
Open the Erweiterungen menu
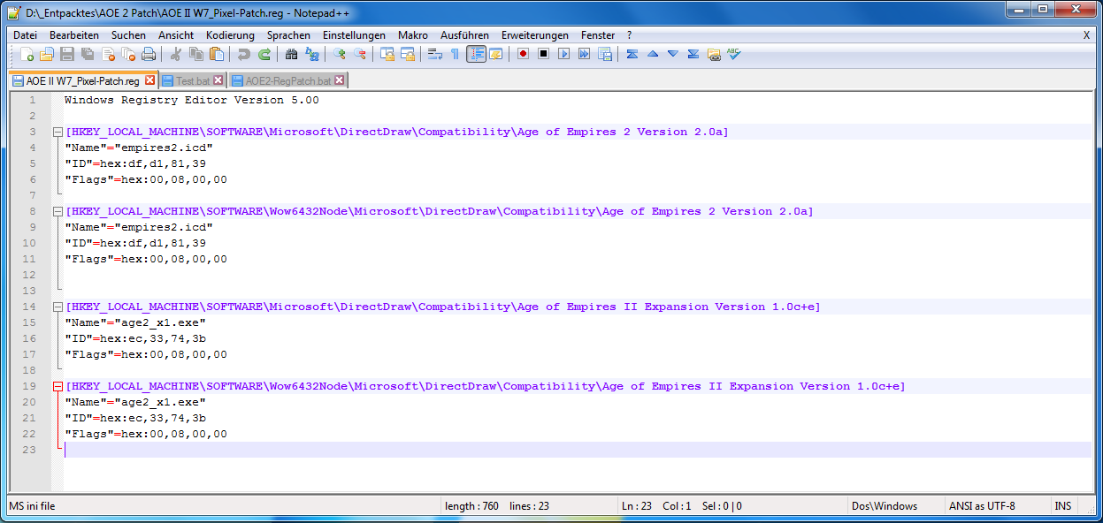[535, 35]
